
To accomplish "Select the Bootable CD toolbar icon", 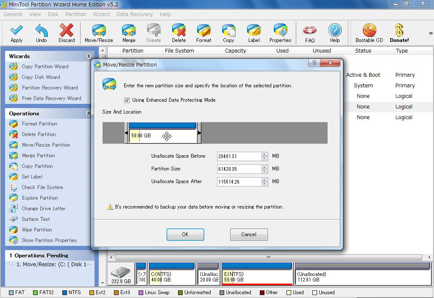I will pyautogui.click(x=369, y=33).
